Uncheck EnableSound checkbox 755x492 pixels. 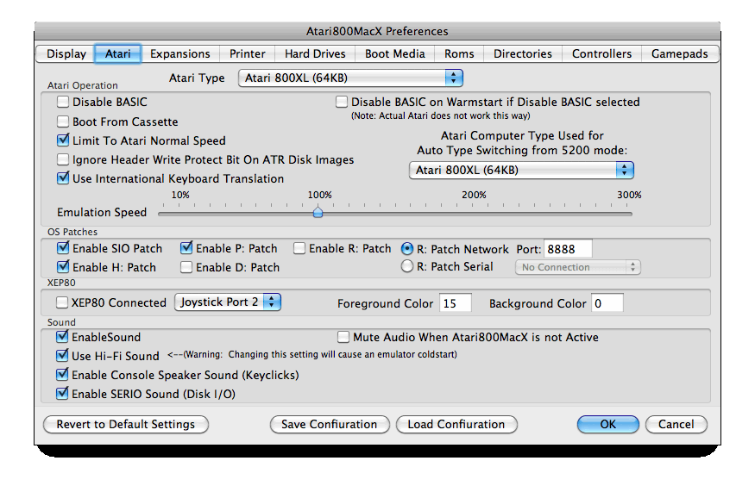click(62, 337)
